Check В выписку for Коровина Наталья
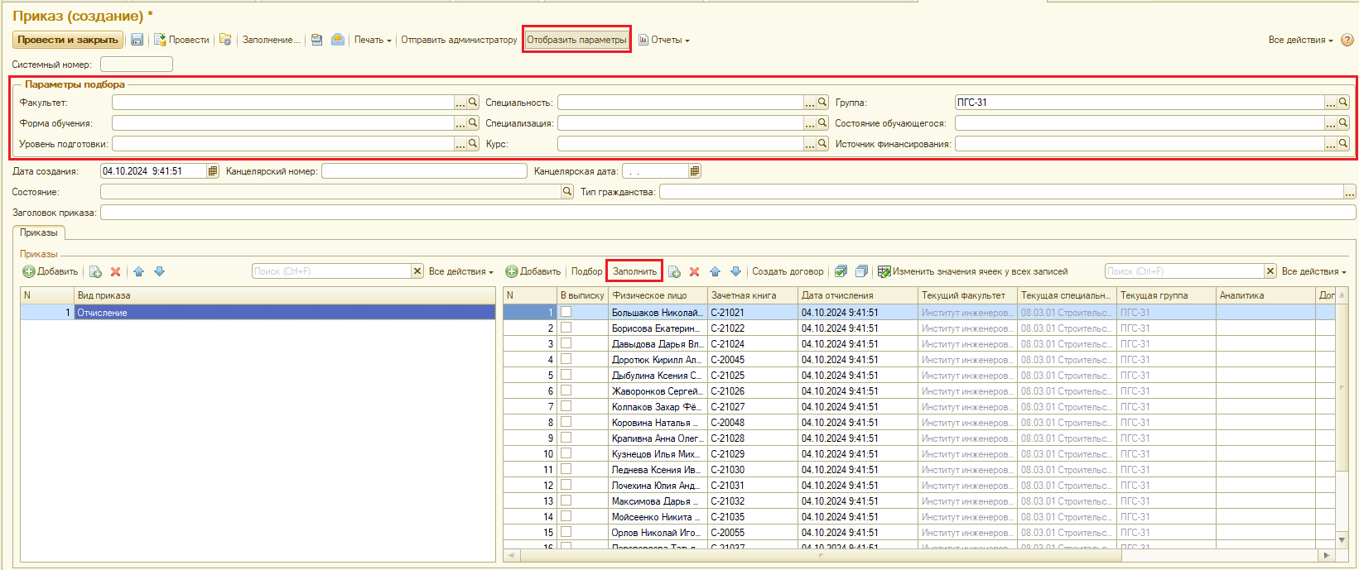Viewport: 1359px width, 570px height. coord(566,422)
